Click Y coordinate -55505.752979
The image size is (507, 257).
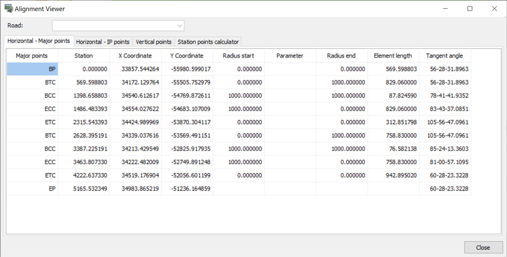(x=187, y=82)
